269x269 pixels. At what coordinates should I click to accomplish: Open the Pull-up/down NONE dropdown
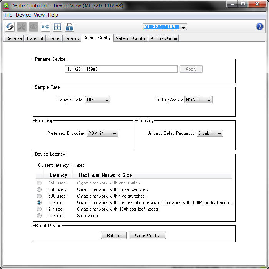198,100
